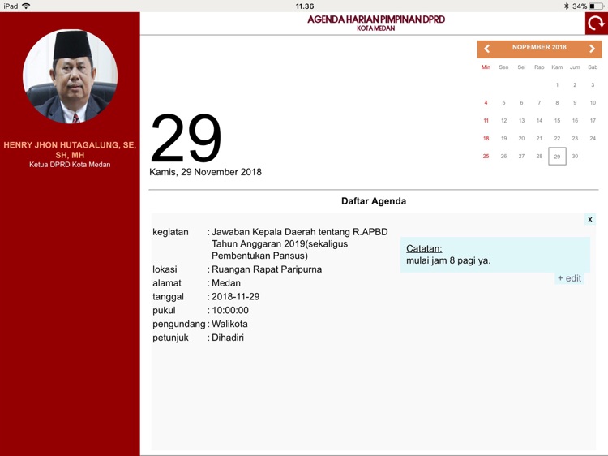Image resolution: width=608 pixels, height=456 pixels.
Task: Choose date 10 in the calendar
Action: click(593, 103)
